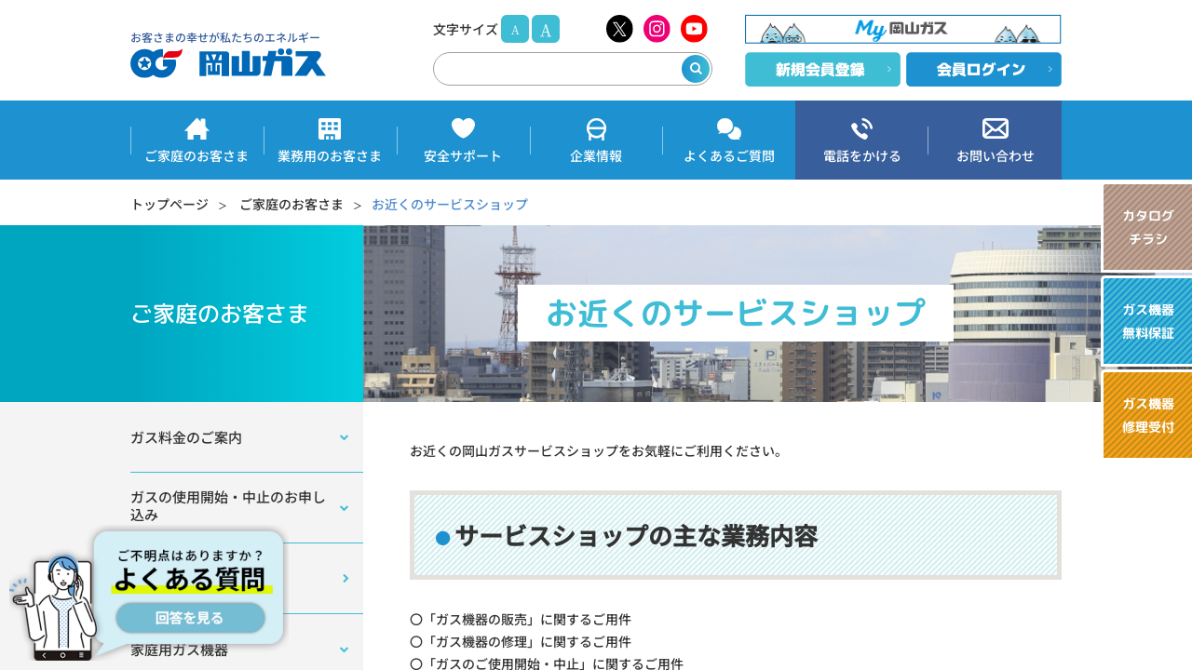The width and height of the screenshot is (1192, 670).
Task: Click the 会員ログイン button
Action: (982, 70)
